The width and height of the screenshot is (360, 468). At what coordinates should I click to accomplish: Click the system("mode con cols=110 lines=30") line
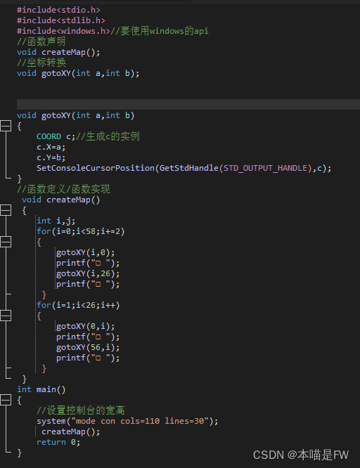[127, 421]
